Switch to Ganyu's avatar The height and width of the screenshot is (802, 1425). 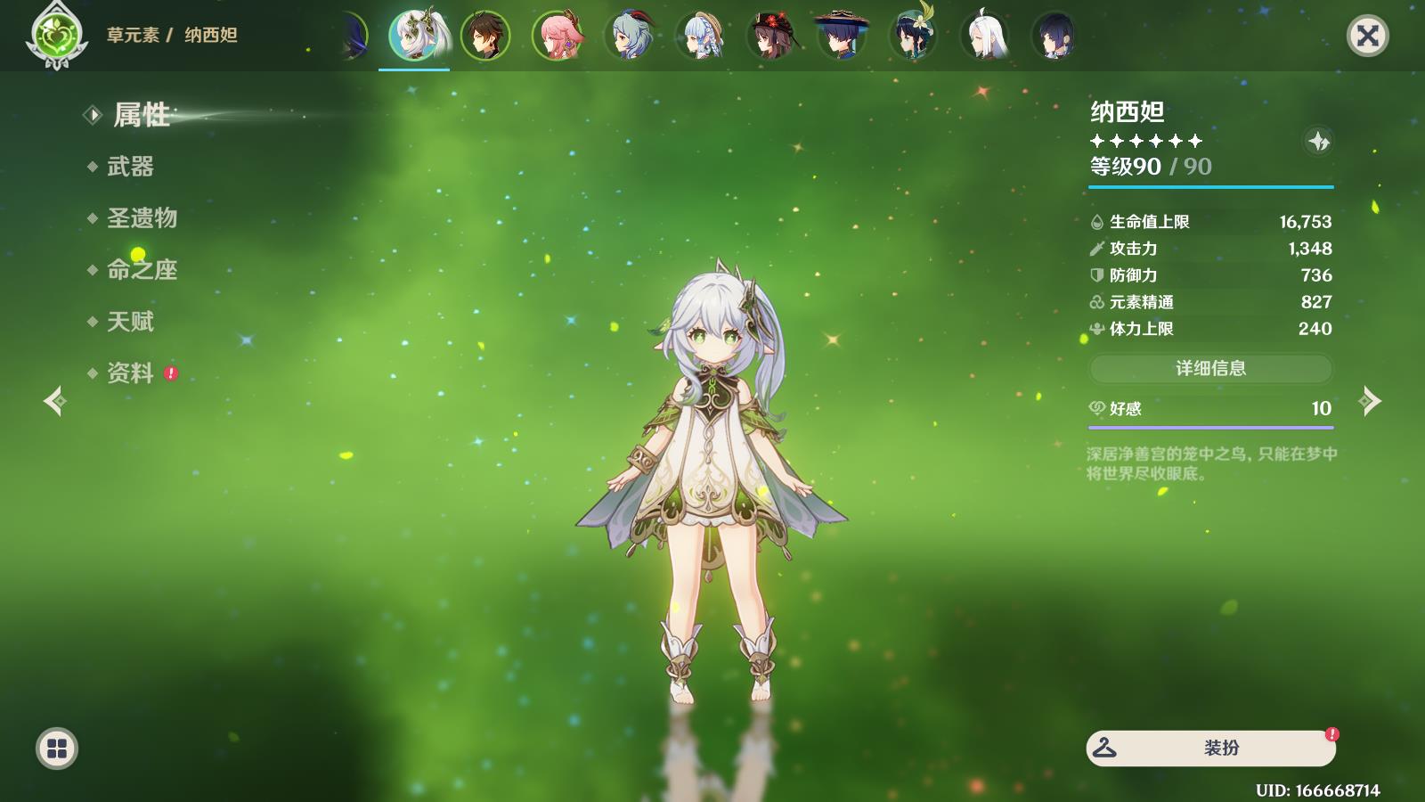pyautogui.click(x=628, y=36)
